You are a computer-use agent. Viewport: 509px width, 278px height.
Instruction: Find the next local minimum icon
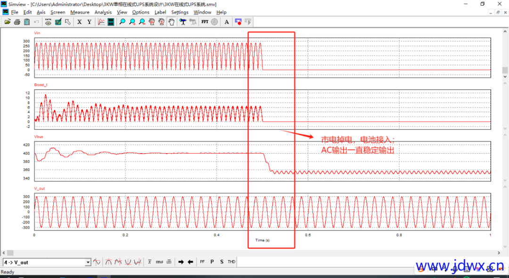click(x=138, y=262)
